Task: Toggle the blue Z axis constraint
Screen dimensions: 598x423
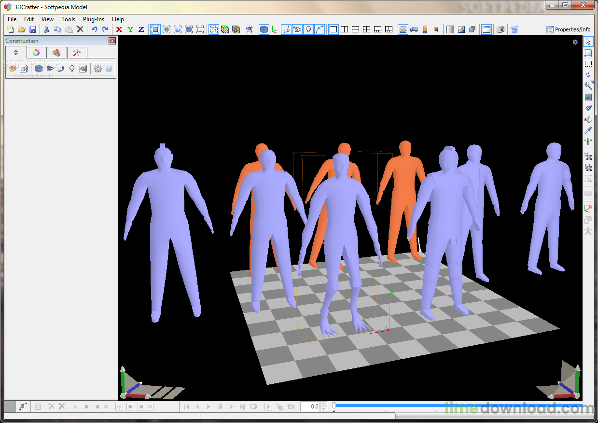Action: coord(141,29)
